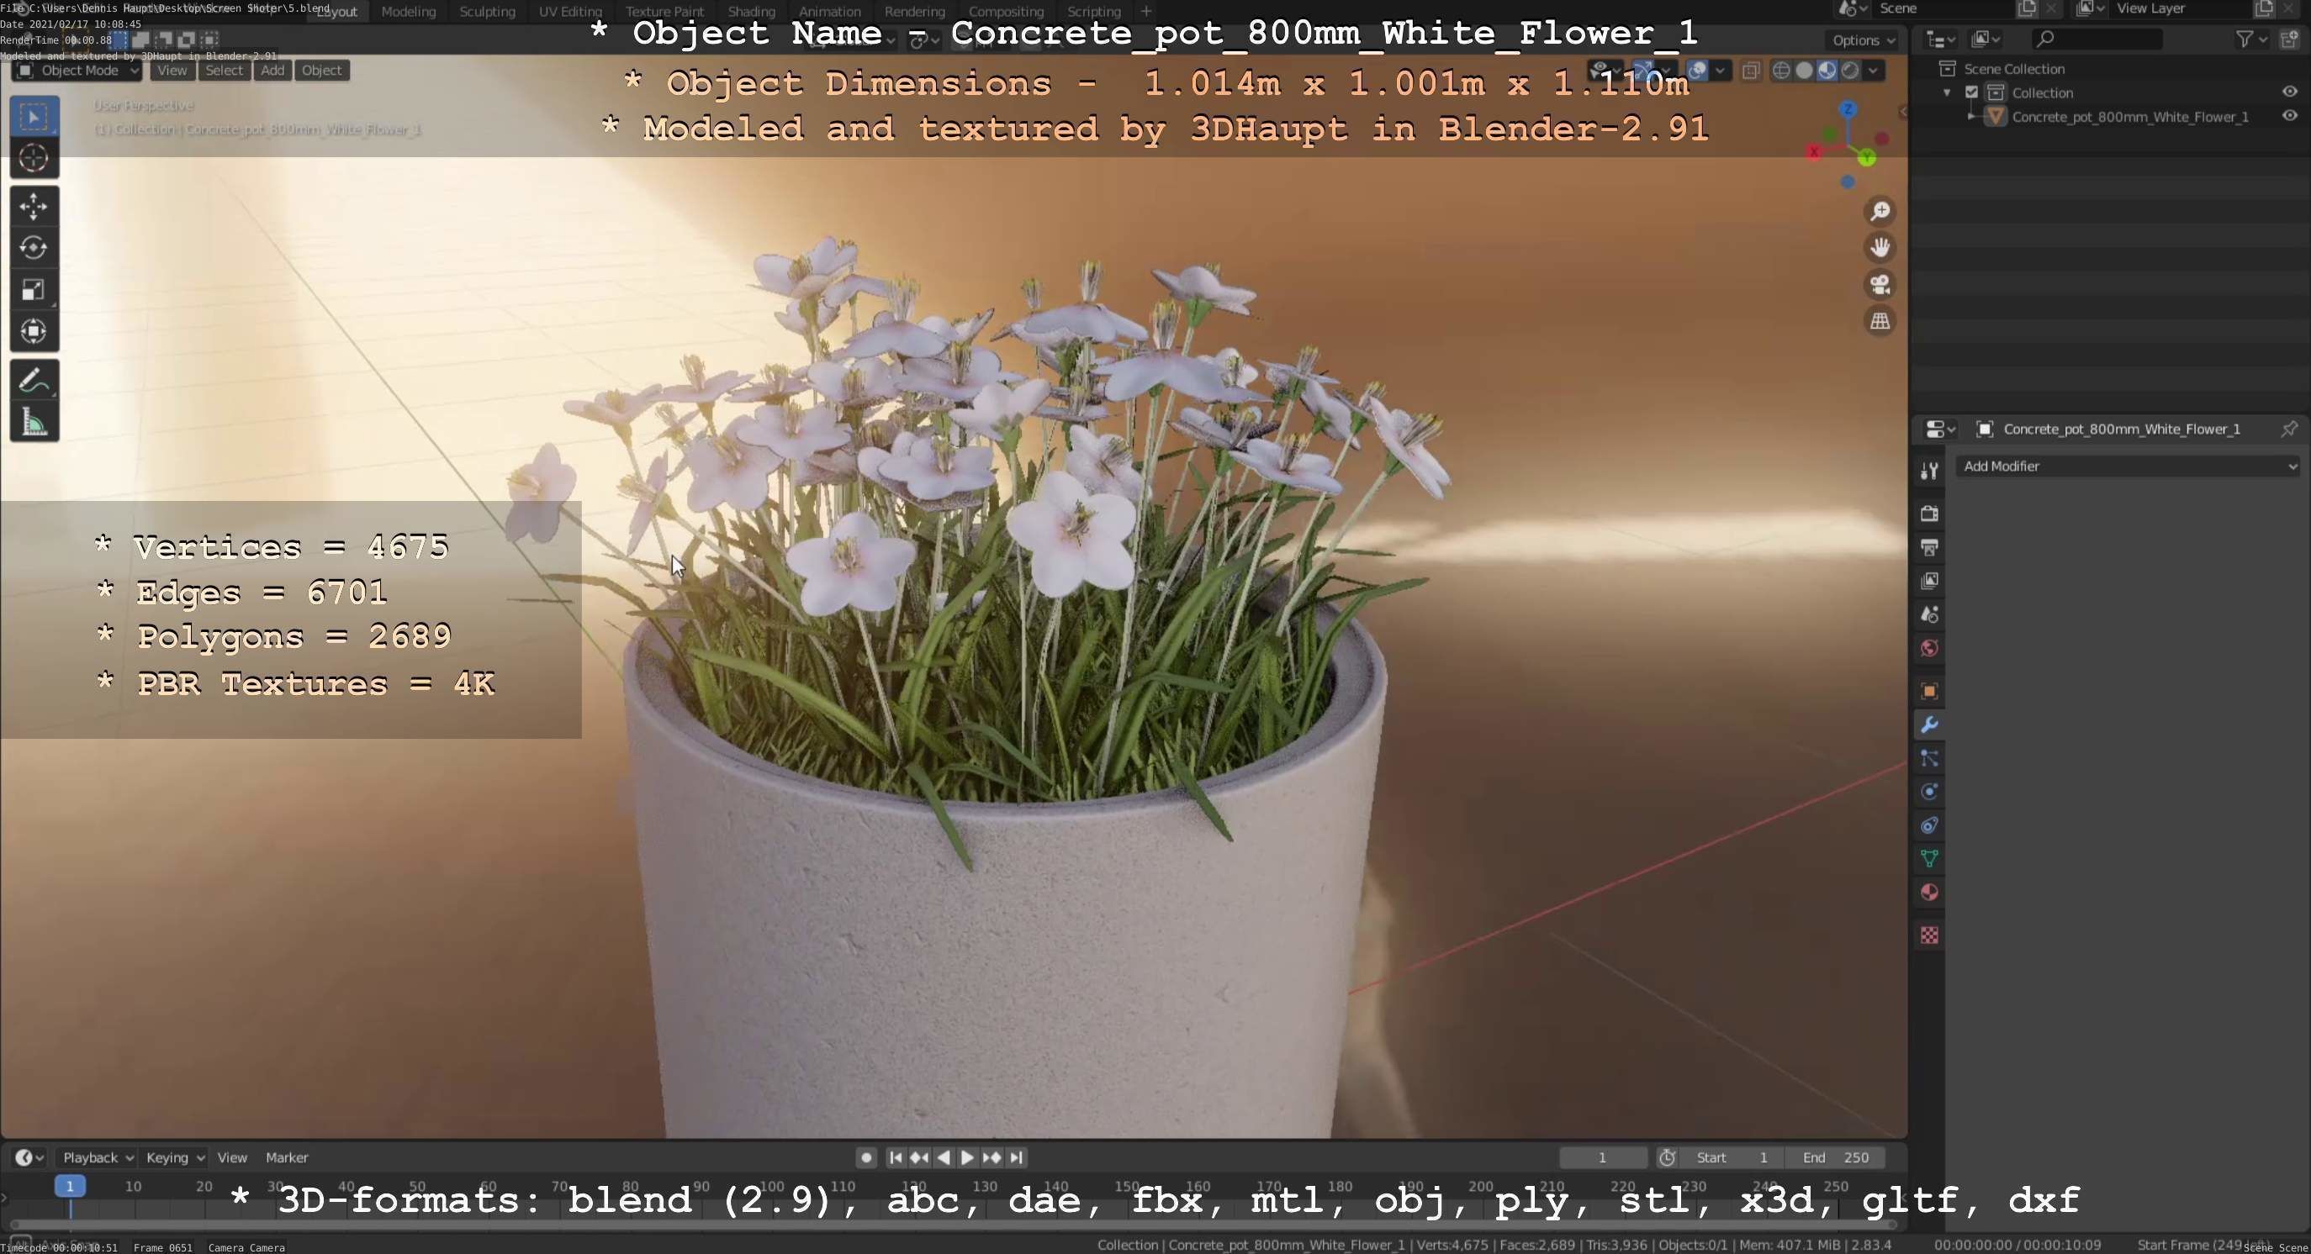
Task: Open viewport View menu
Action: [172, 71]
